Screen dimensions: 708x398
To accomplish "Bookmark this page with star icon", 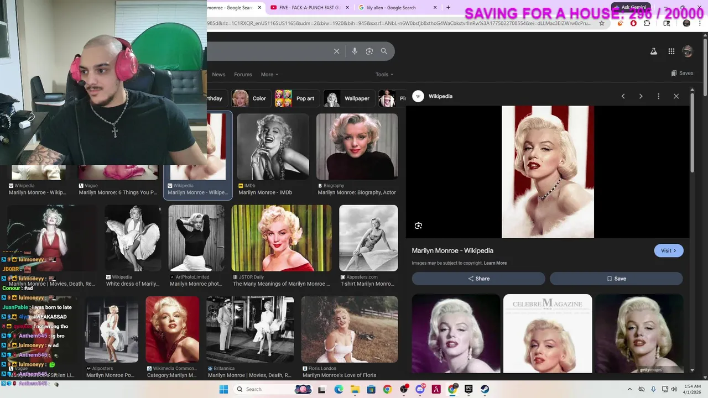I will pyautogui.click(x=602, y=23).
